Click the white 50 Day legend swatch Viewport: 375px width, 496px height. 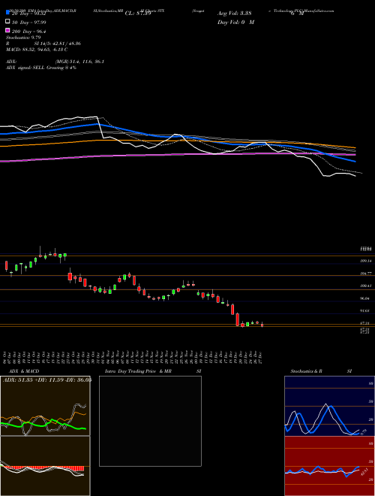point(8,22)
